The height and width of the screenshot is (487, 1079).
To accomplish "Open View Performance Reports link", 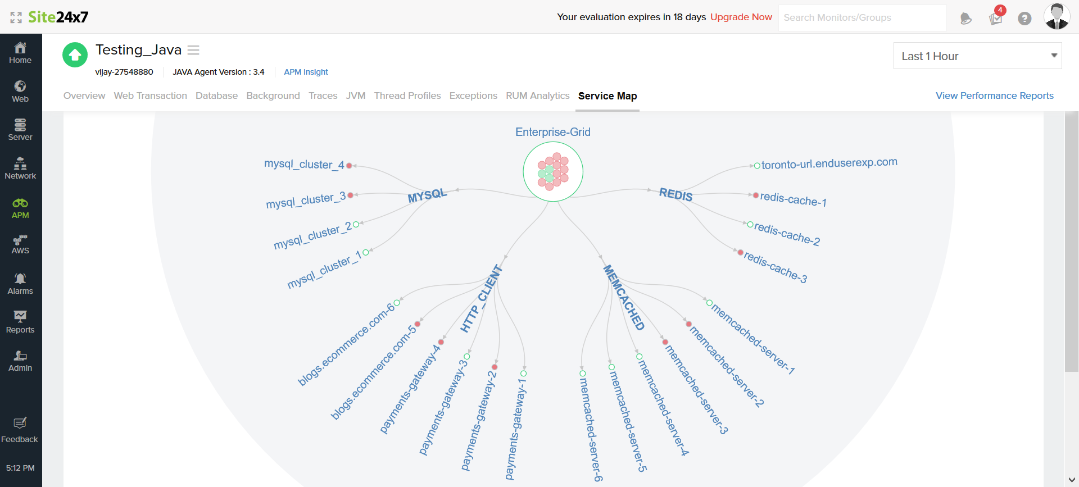I will tap(994, 95).
